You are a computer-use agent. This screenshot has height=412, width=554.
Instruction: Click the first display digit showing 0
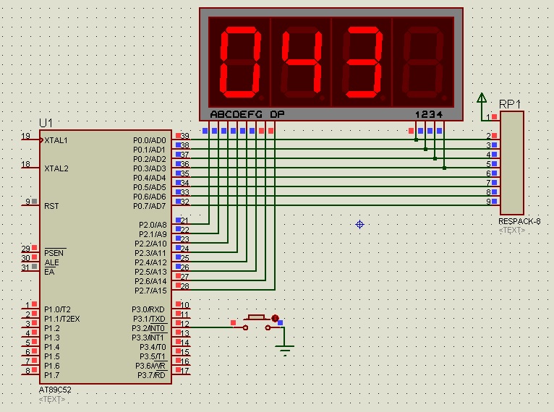click(x=241, y=62)
